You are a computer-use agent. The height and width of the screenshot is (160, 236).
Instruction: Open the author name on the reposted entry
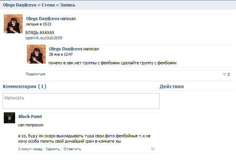point(65,49)
